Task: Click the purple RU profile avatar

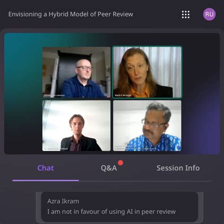Action: click(x=209, y=14)
